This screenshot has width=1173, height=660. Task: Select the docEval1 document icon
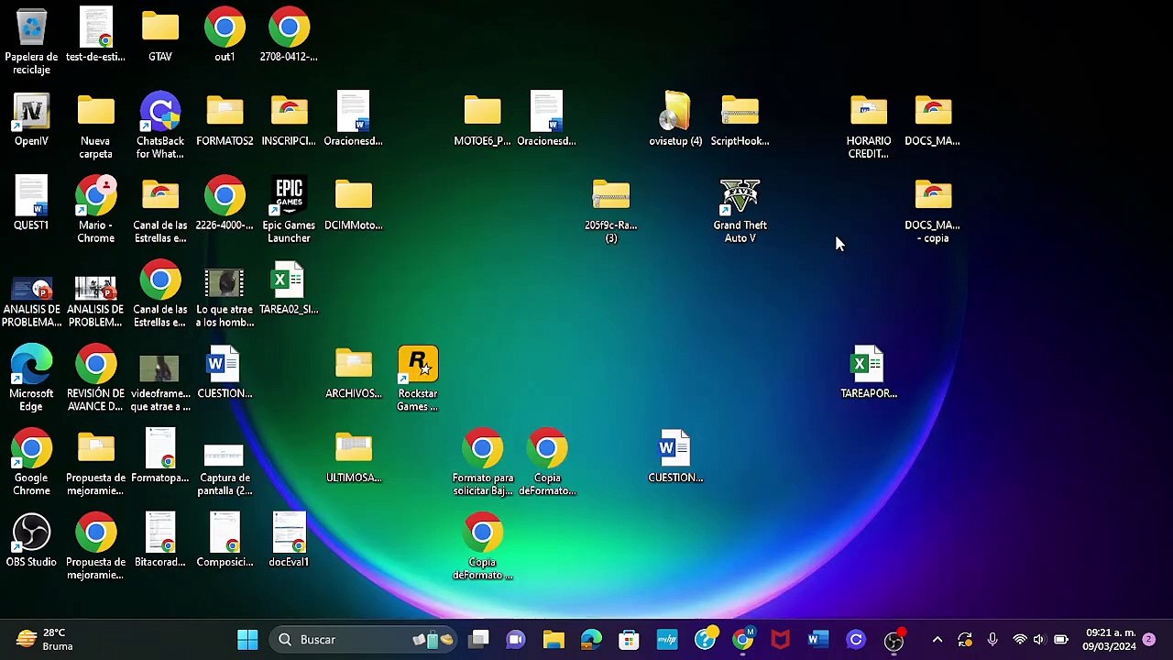(289, 542)
